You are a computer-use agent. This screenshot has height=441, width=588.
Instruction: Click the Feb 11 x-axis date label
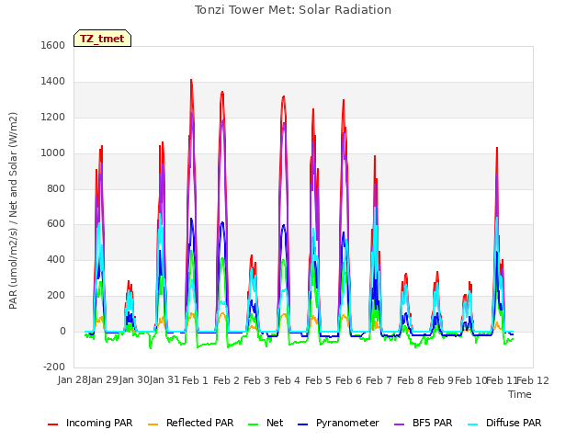pyautogui.click(x=502, y=380)
